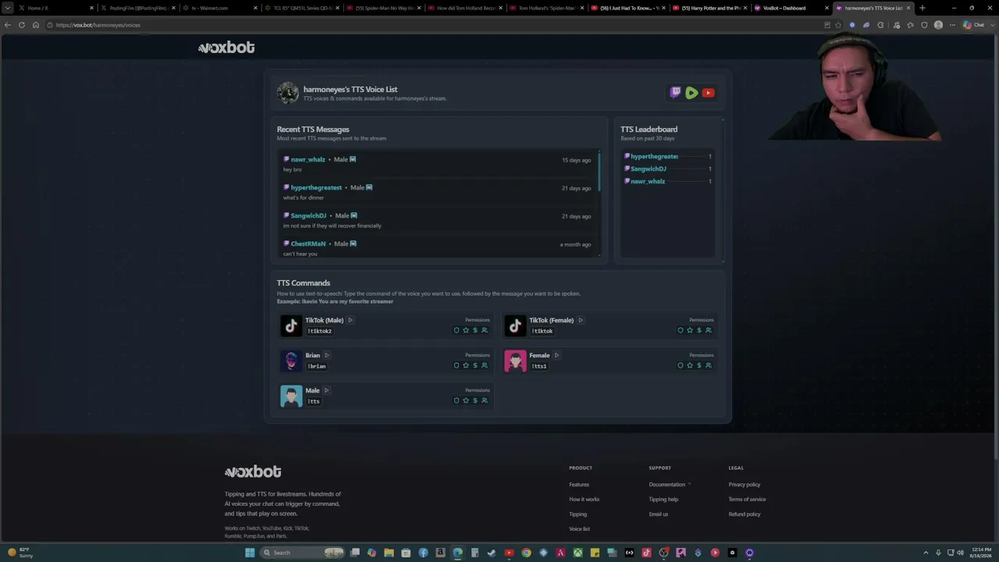
Task: Click harmoneyes's profile avatar
Action: pos(288,93)
